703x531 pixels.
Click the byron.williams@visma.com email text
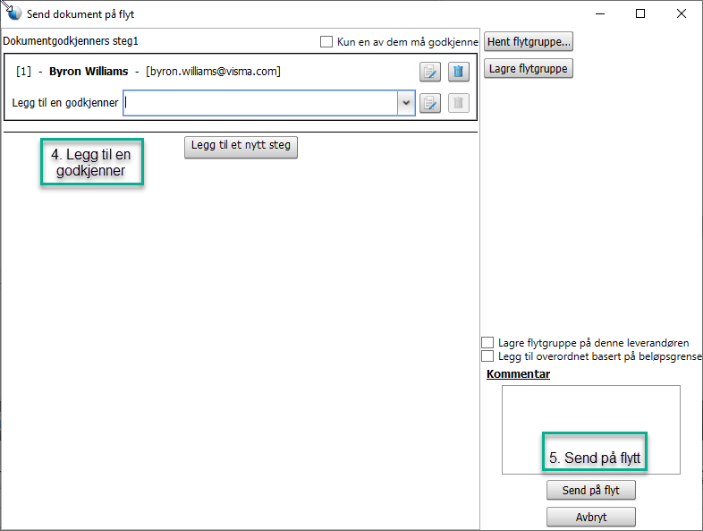(214, 72)
